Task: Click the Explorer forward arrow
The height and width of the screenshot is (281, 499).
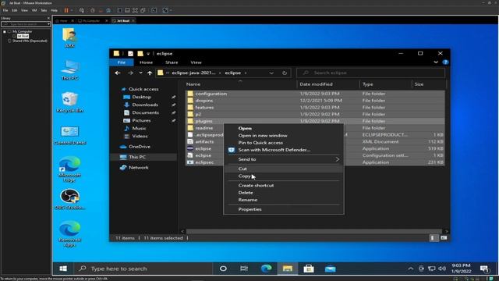Action: (x=130, y=73)
